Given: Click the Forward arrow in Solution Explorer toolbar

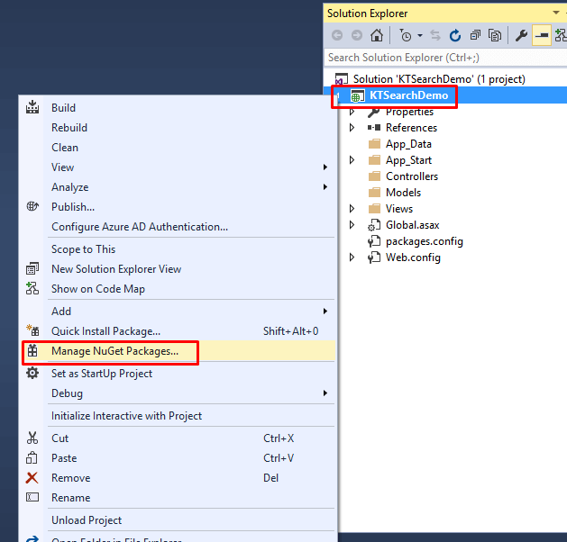Looking at the screenshot, I should pos(357,35).
